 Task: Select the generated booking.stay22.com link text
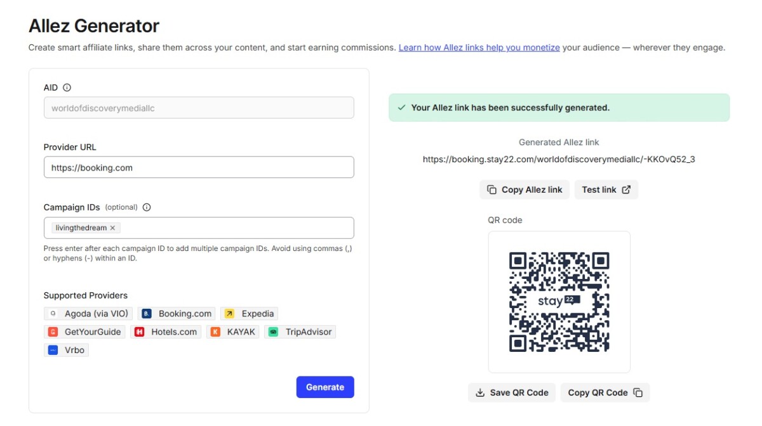559,159
